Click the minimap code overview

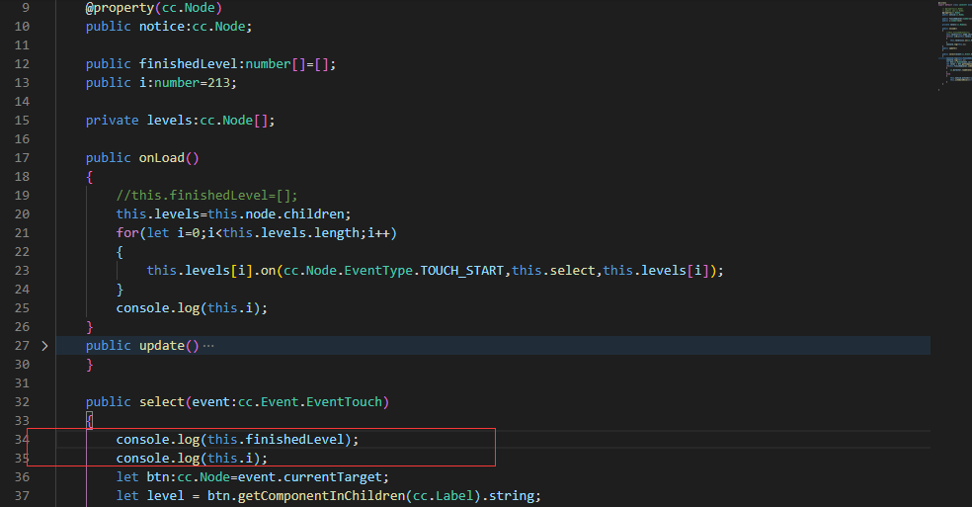click(x=954, y=46)
